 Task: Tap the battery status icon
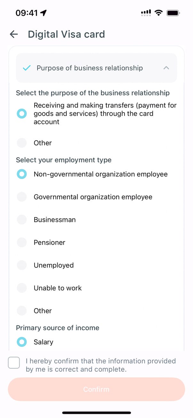[173, 13]
